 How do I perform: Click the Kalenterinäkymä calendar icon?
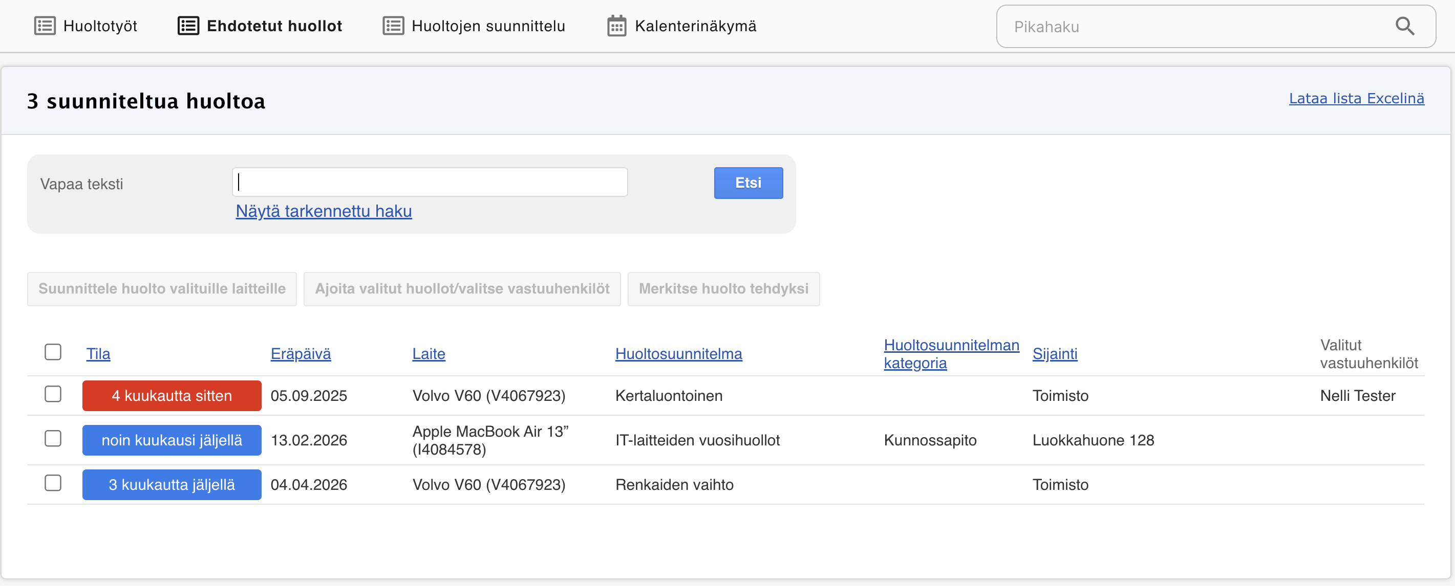[x=616, y=26]
